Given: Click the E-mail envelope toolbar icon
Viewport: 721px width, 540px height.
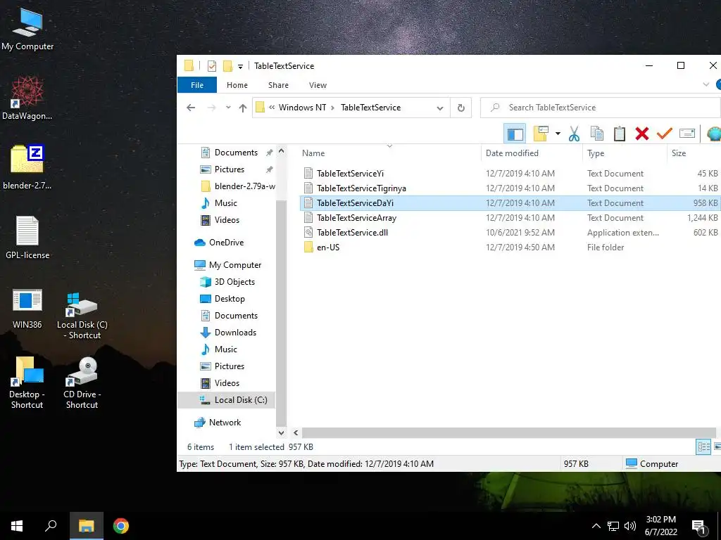Looking at the screenshot, I should pos(687,134).
